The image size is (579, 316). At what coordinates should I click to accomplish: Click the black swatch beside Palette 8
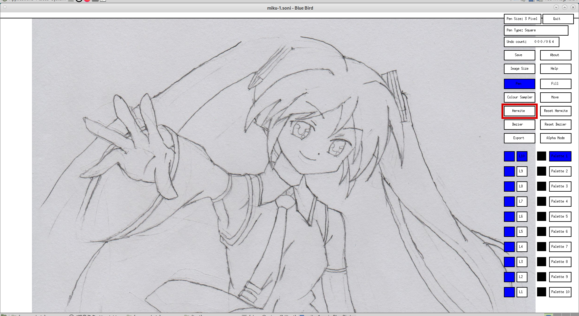tap(542, 262)
